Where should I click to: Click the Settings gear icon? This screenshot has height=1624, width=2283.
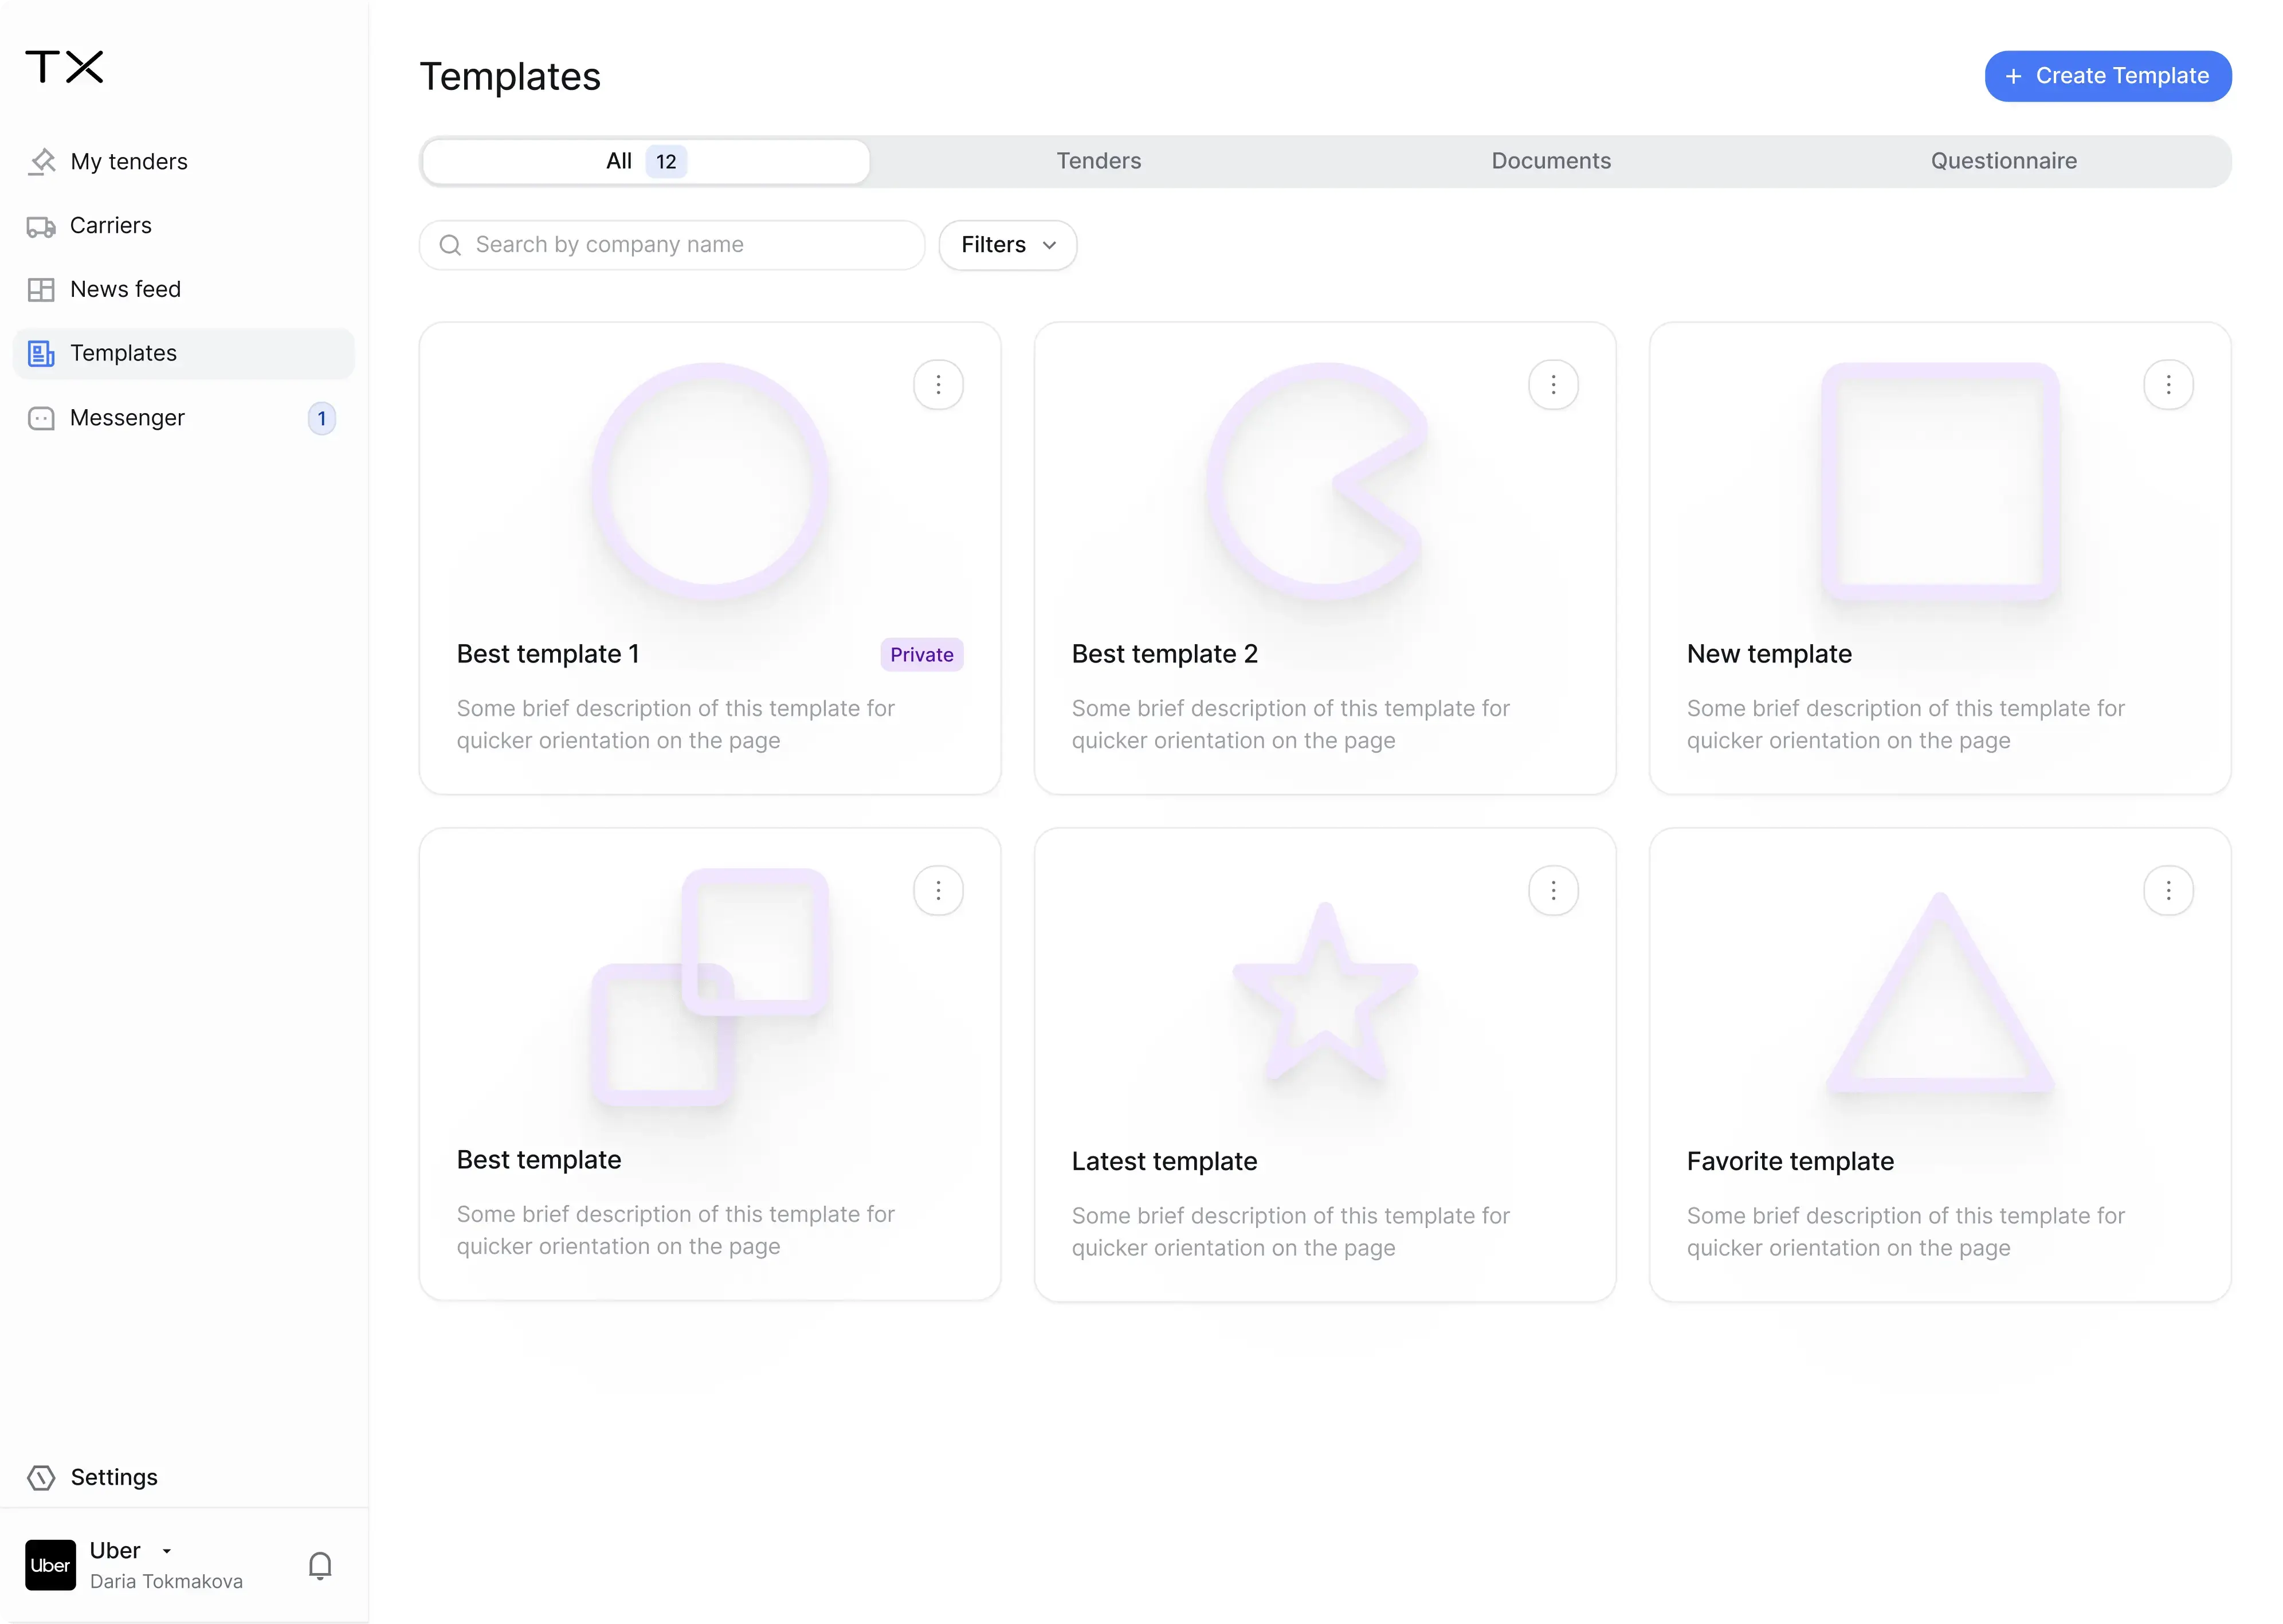coord(41,1477)
